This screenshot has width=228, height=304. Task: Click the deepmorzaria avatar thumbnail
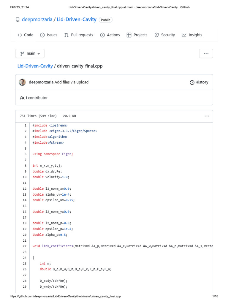click(x=22, y=82)
